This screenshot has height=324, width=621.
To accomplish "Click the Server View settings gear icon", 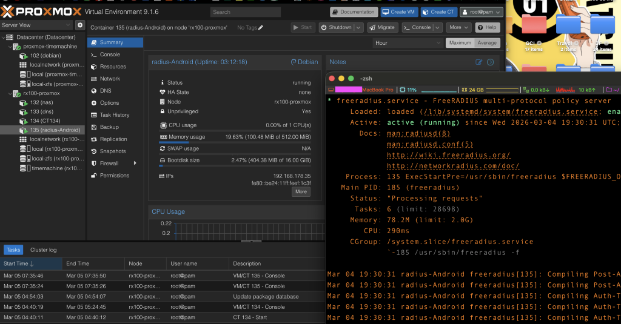I will click(x=79, y=25).
